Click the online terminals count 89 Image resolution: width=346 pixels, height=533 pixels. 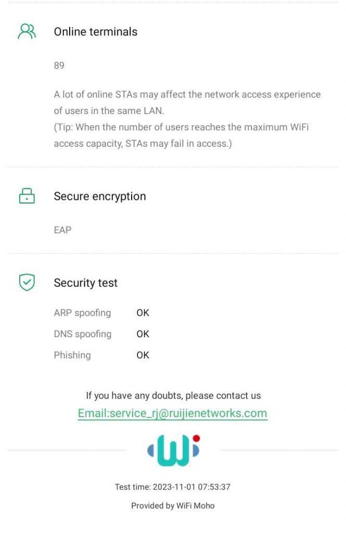tap(59, 66)
